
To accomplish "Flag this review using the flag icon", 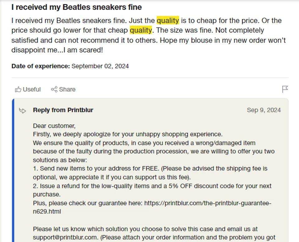I will point(285,89).
